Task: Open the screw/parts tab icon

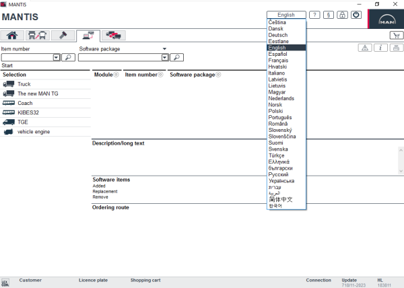Action: point(63,35)
